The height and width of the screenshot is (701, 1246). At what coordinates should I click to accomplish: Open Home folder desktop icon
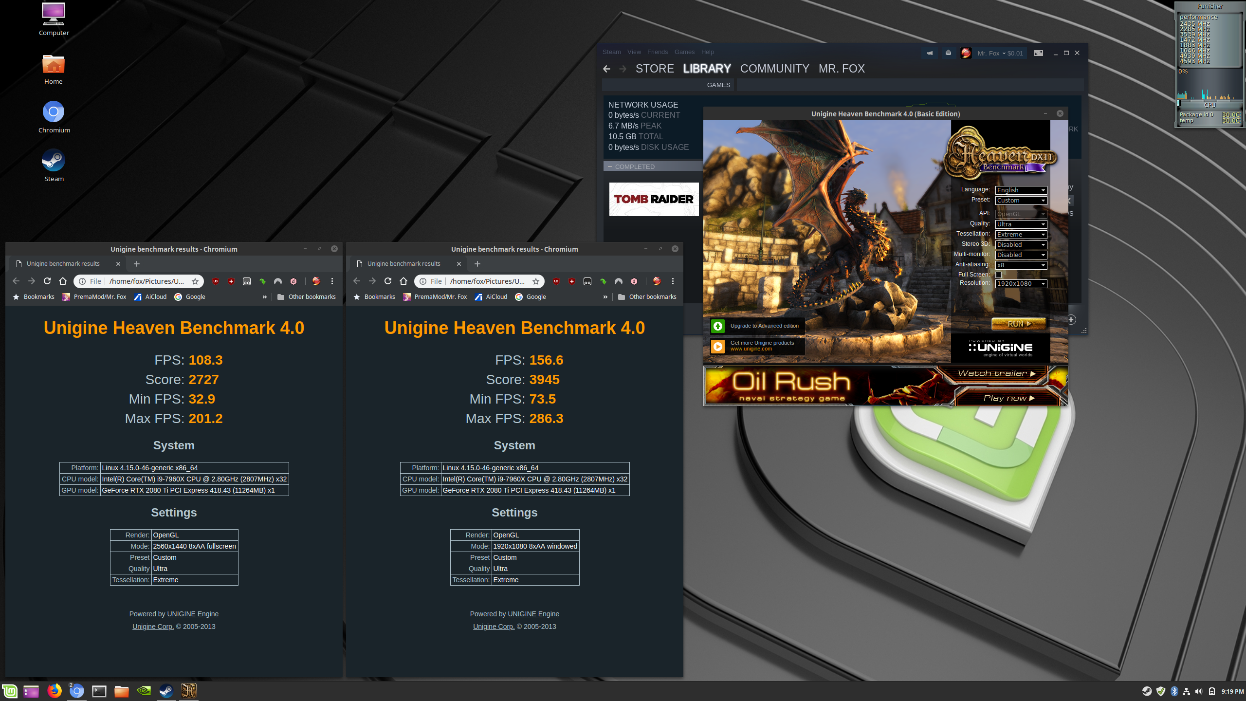[x=54, y=69]
